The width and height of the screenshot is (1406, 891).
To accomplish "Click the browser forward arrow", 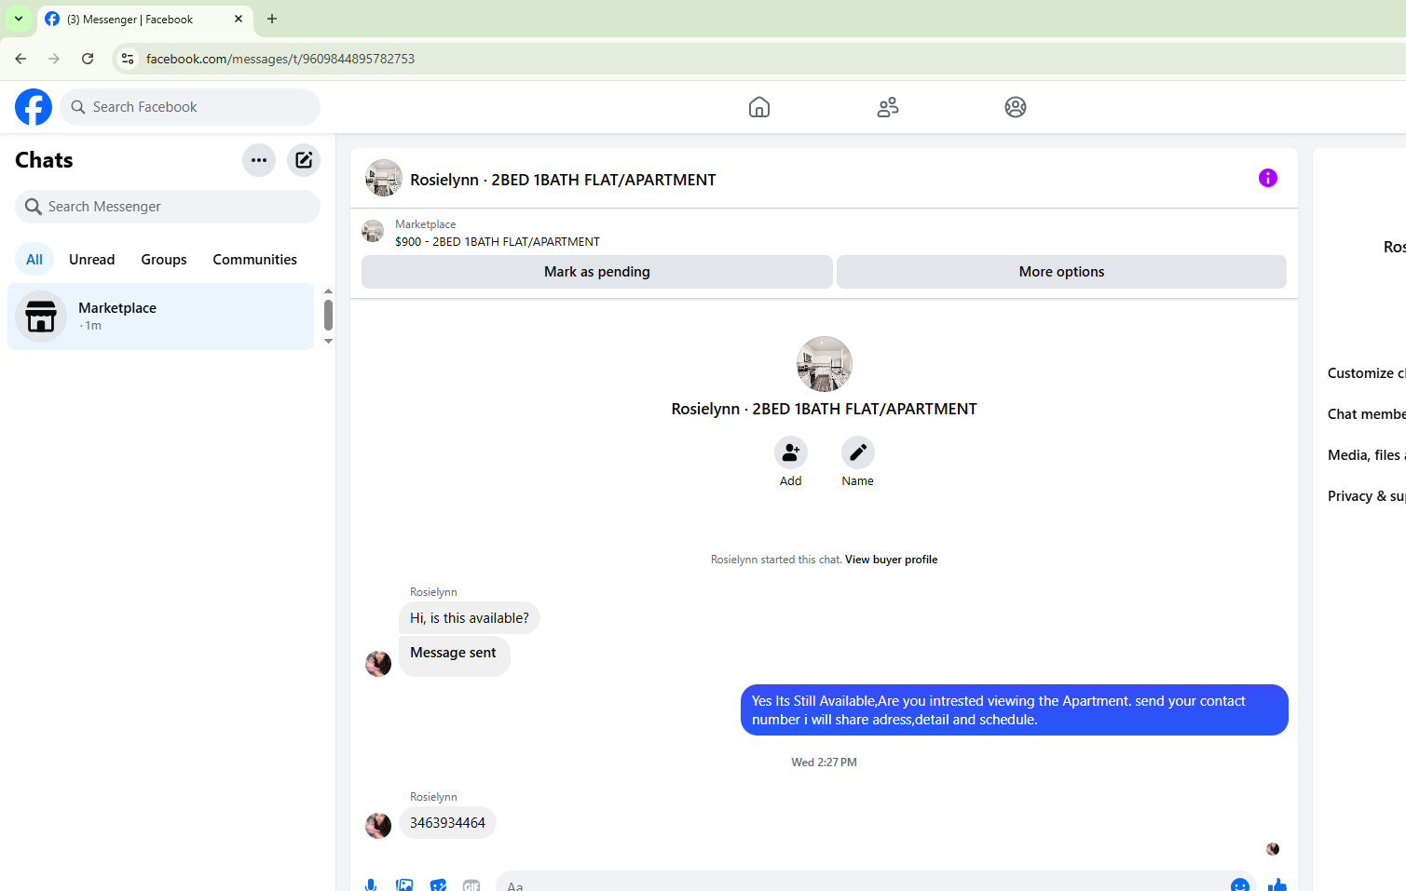I will click(54, 59).
